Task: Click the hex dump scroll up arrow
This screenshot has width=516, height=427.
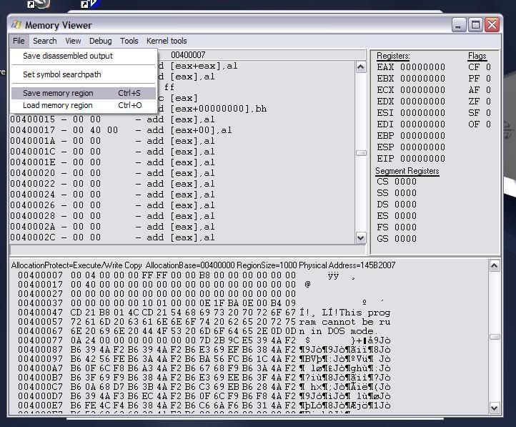Action: click(x=495, y=266)
